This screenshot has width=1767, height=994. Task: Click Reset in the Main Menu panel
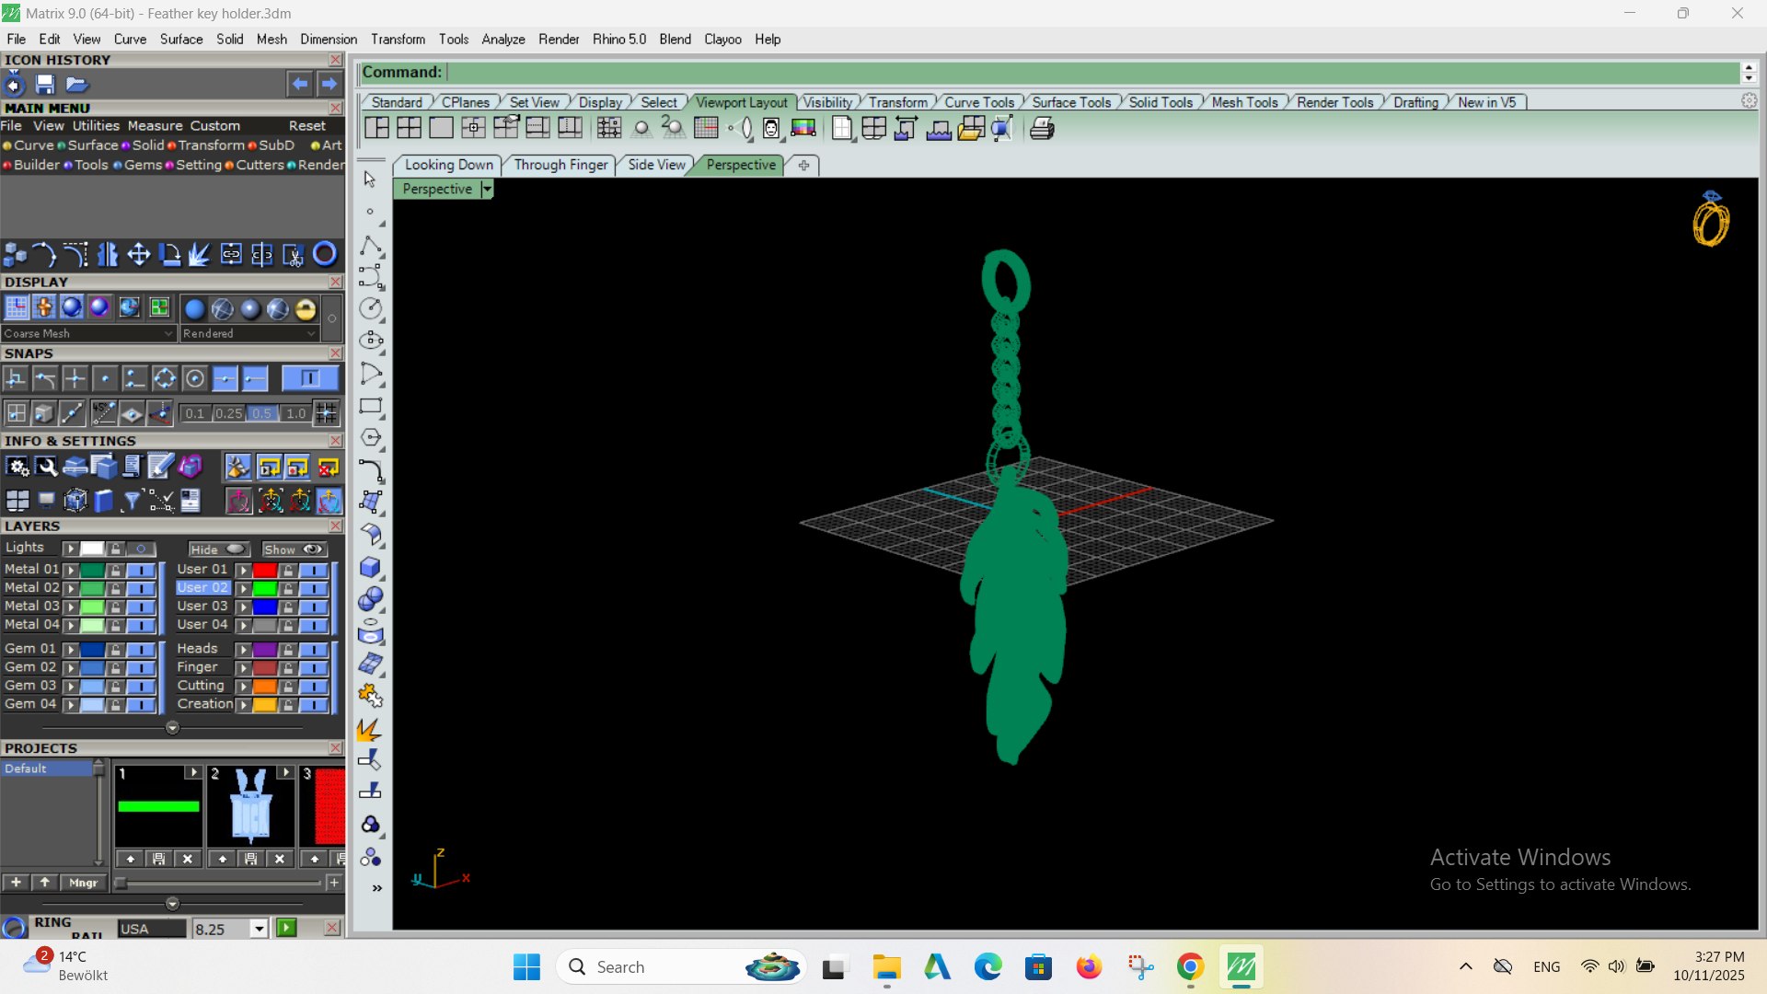(307, 126)
